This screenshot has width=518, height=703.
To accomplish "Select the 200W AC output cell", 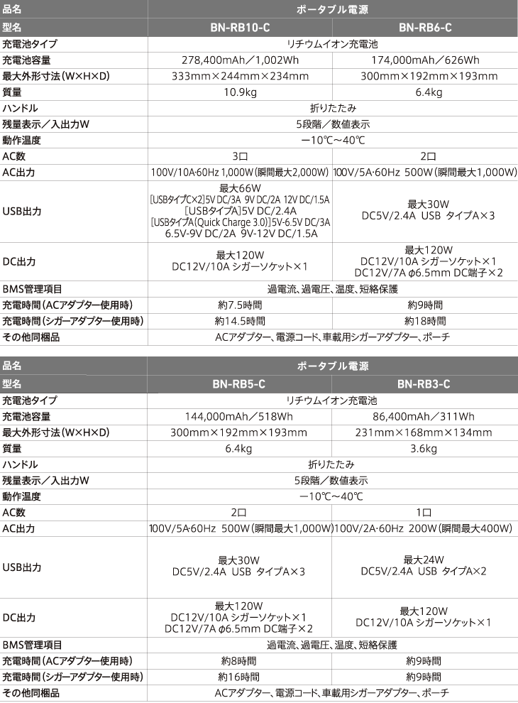I will click(x=425, y=529).
